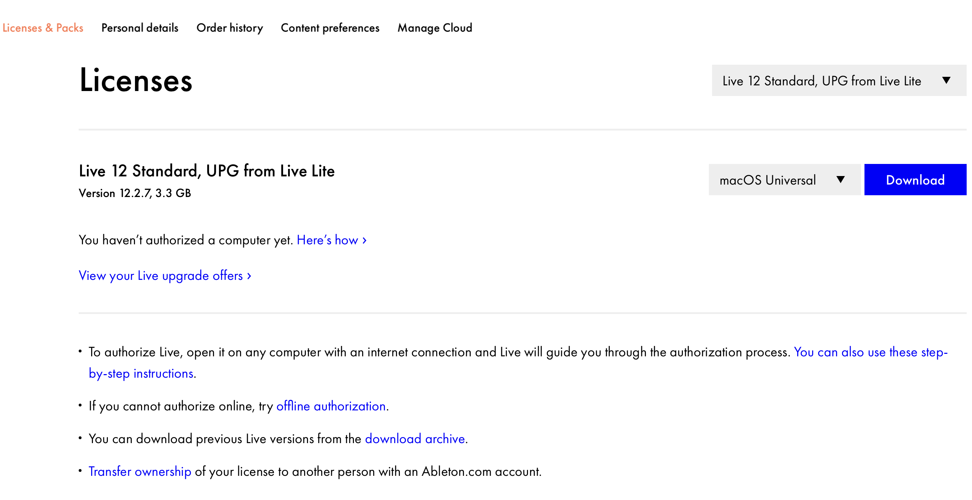Switch to the Personal details tab
The height and width of the screenshot is (500, 972).
(x=140, y=27)
